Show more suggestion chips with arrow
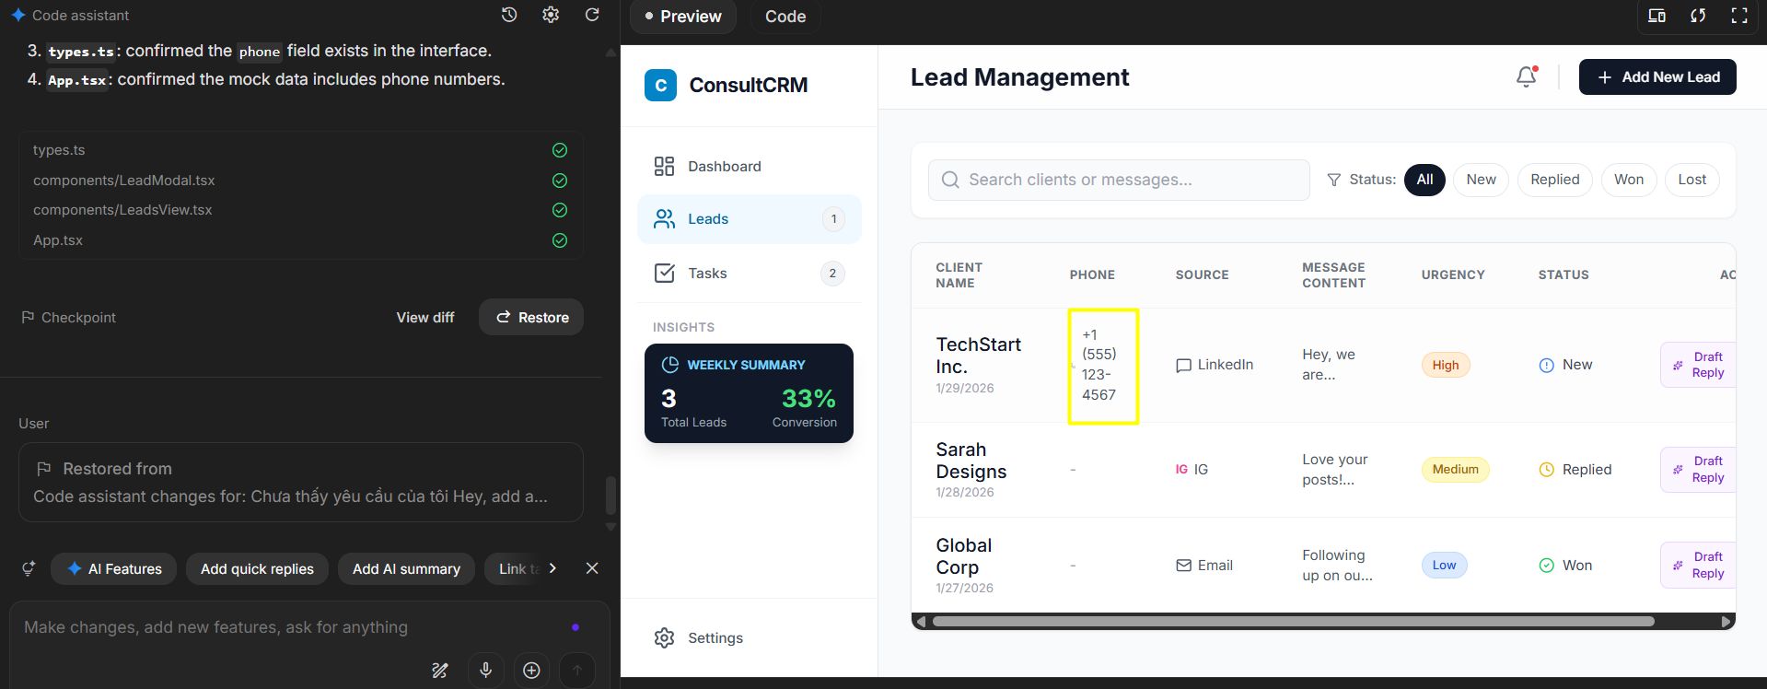Screen dimensions: 1767x689 552,568
